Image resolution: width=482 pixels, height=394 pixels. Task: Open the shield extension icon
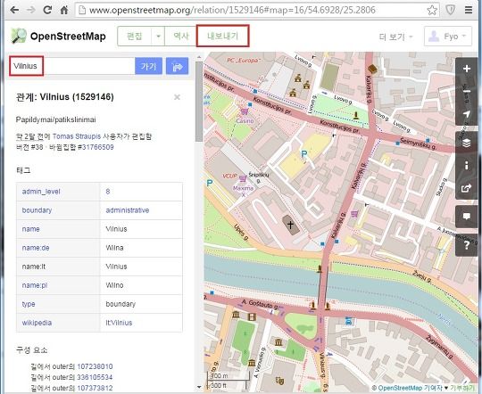pyautogui.click(x=451, y=10)
